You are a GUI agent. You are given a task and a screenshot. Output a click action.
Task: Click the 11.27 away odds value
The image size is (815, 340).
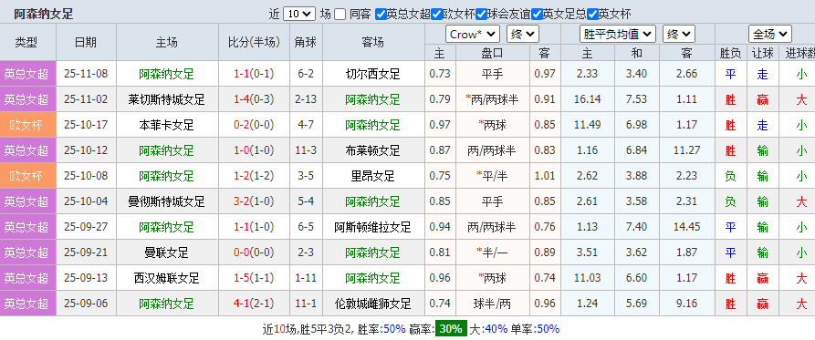tap(686, 150)
